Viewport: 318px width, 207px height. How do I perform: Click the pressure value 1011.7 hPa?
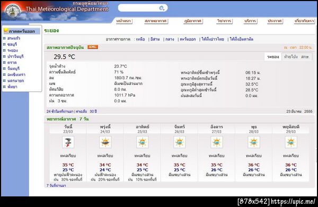125,95
